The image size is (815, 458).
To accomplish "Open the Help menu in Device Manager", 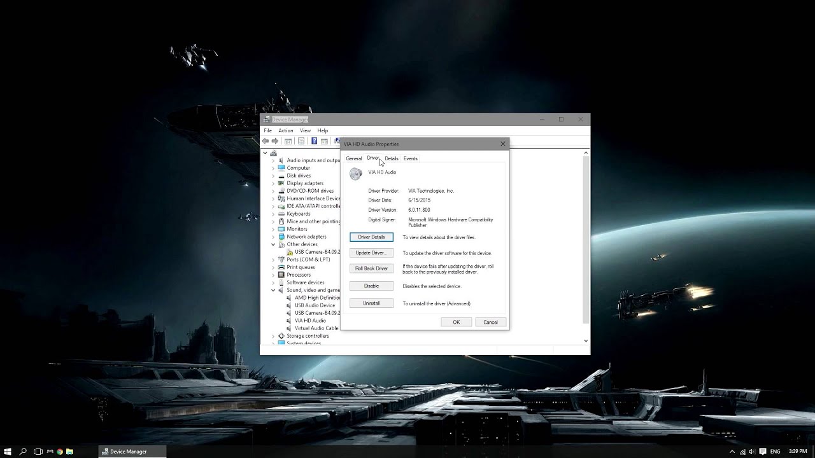I will click(323, 130).
